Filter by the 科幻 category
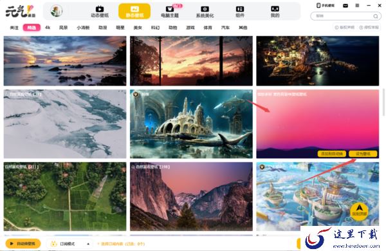 (155, 28)
